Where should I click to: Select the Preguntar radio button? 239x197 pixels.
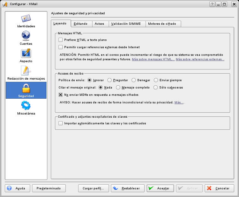109,80
